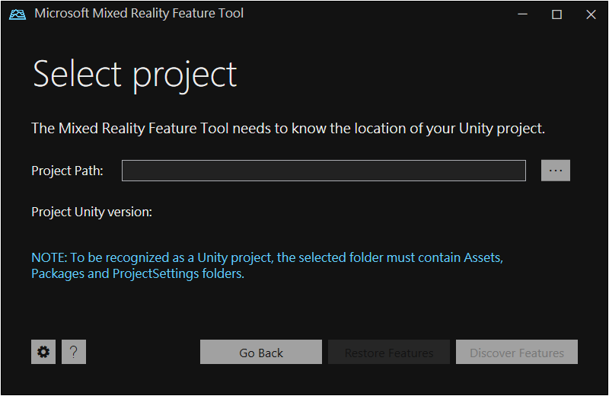Viewport: 609px width, 396px height.
Task: Click the Unity project location description sentence
Action: (x=288, y=128)
